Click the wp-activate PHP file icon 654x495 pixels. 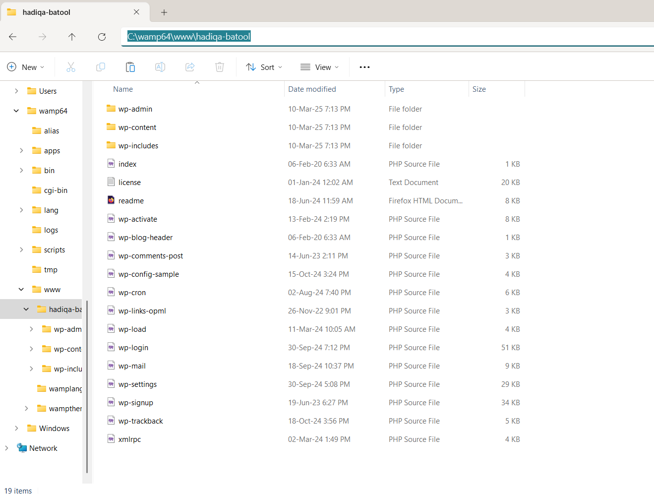tap(111, 219)
